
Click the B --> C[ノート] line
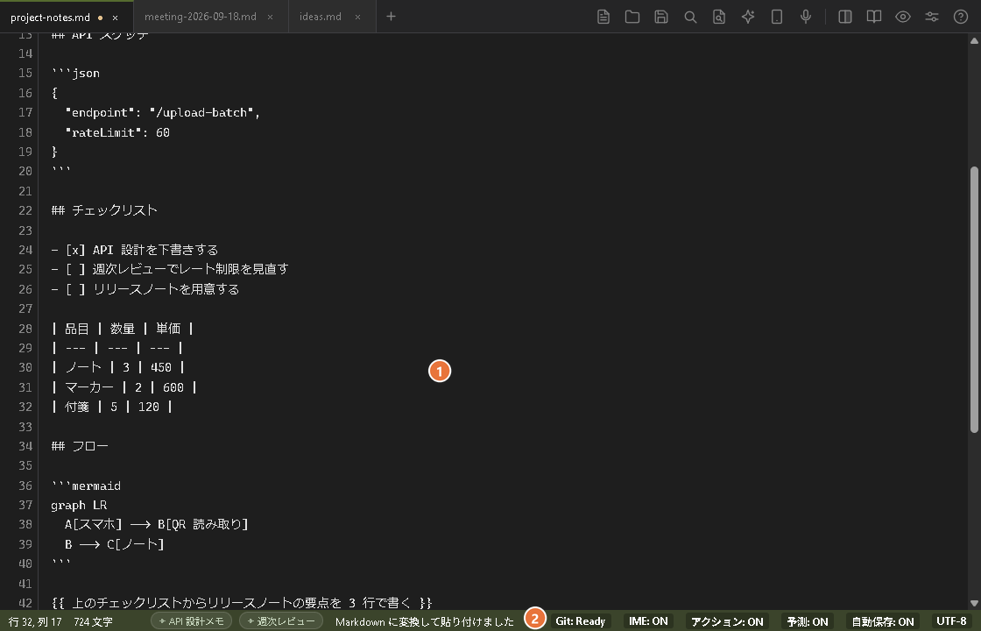pyautogui.click(x=115, y=544)
